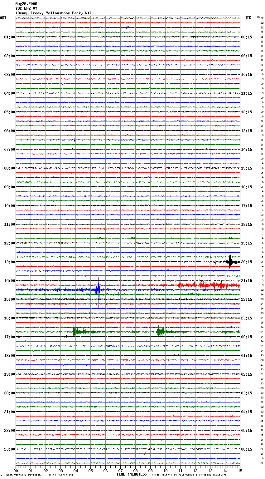This screenshot has height=479, width=265.
Task: Click the 00:15 UTC time label
Action: pyautogui.click(x=247, y=337)
